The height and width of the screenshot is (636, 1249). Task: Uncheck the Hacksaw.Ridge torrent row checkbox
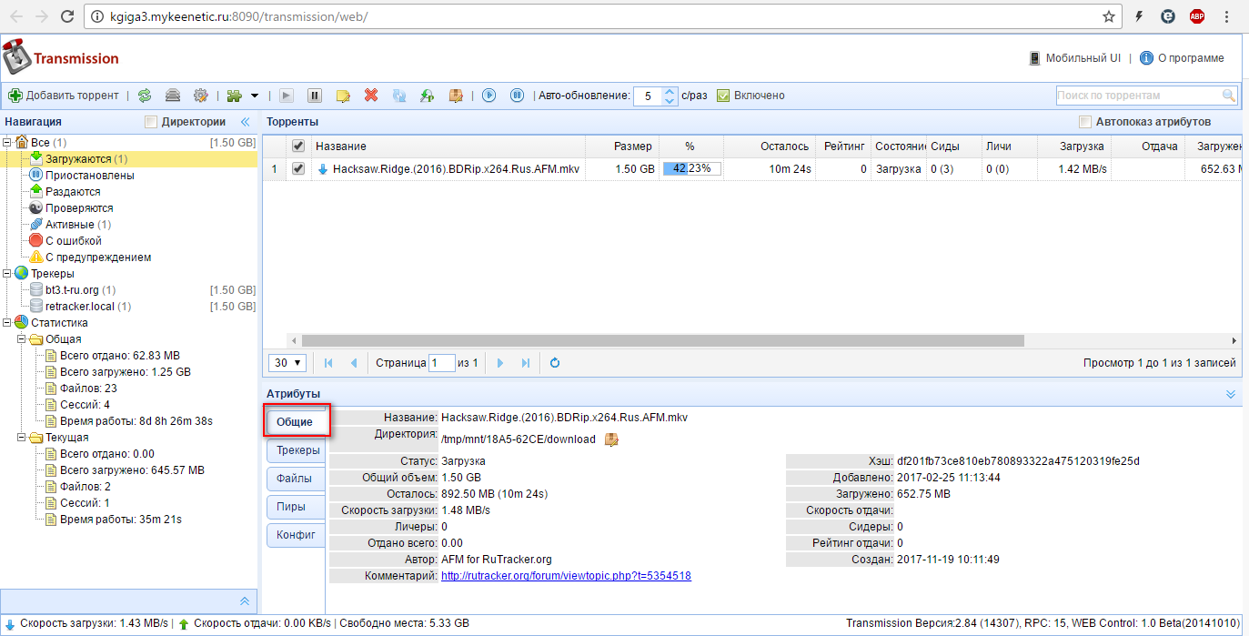[x=297, y=169]
